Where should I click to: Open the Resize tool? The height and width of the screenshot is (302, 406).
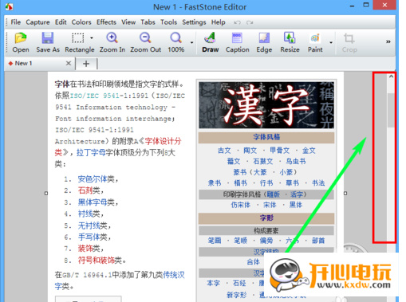(x=290, y=42)
